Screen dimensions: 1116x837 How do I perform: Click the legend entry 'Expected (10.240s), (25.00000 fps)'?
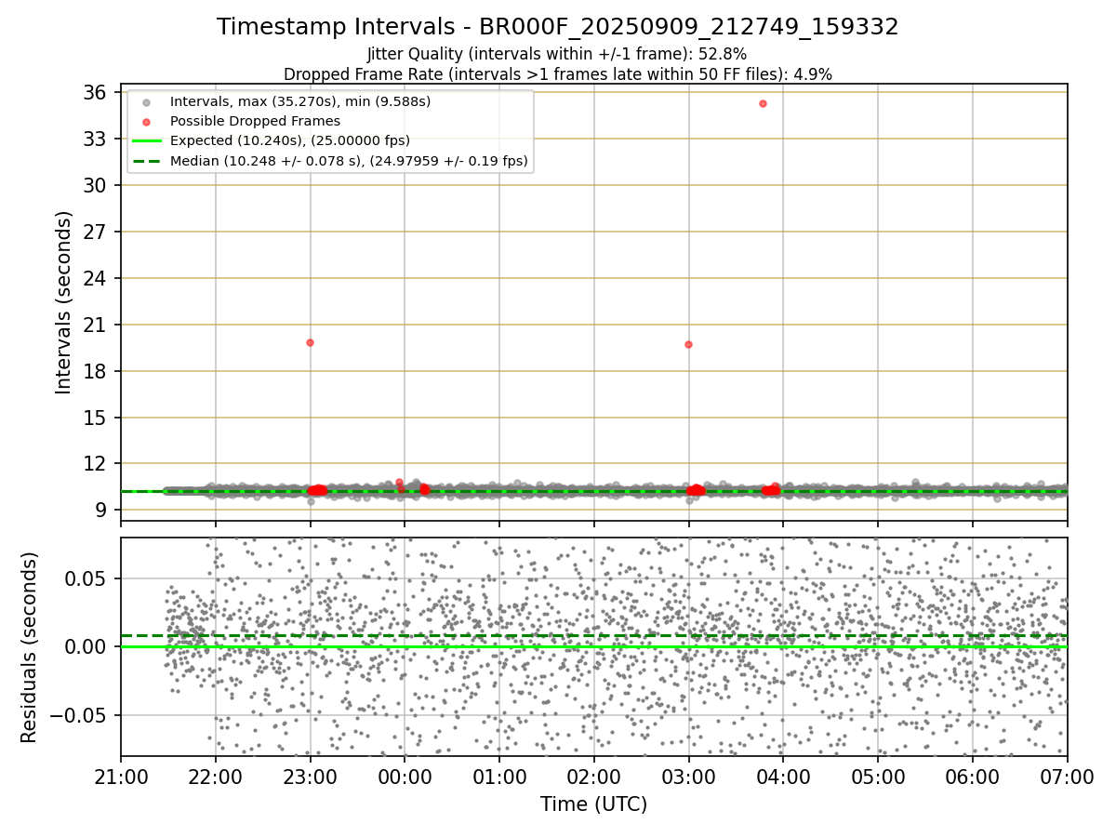point(290,140)
